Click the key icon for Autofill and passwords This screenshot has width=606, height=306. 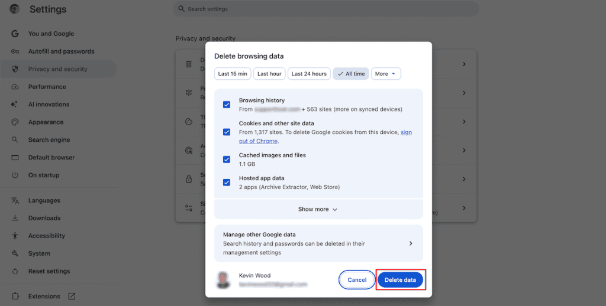tap(15, 51)
